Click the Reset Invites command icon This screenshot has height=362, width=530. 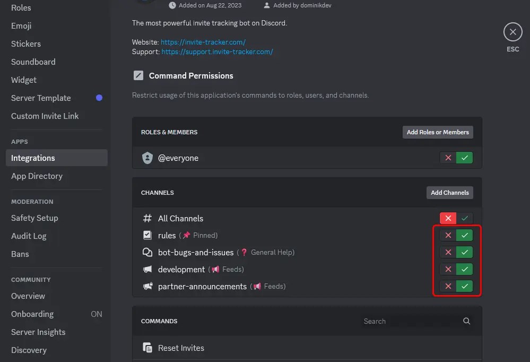click(x=147, y=348)
